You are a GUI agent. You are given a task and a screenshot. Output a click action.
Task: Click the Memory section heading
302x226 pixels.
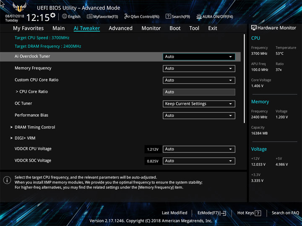[260, 102]
